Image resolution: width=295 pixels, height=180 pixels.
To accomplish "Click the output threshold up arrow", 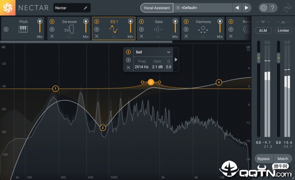I will tap(283, 22).
